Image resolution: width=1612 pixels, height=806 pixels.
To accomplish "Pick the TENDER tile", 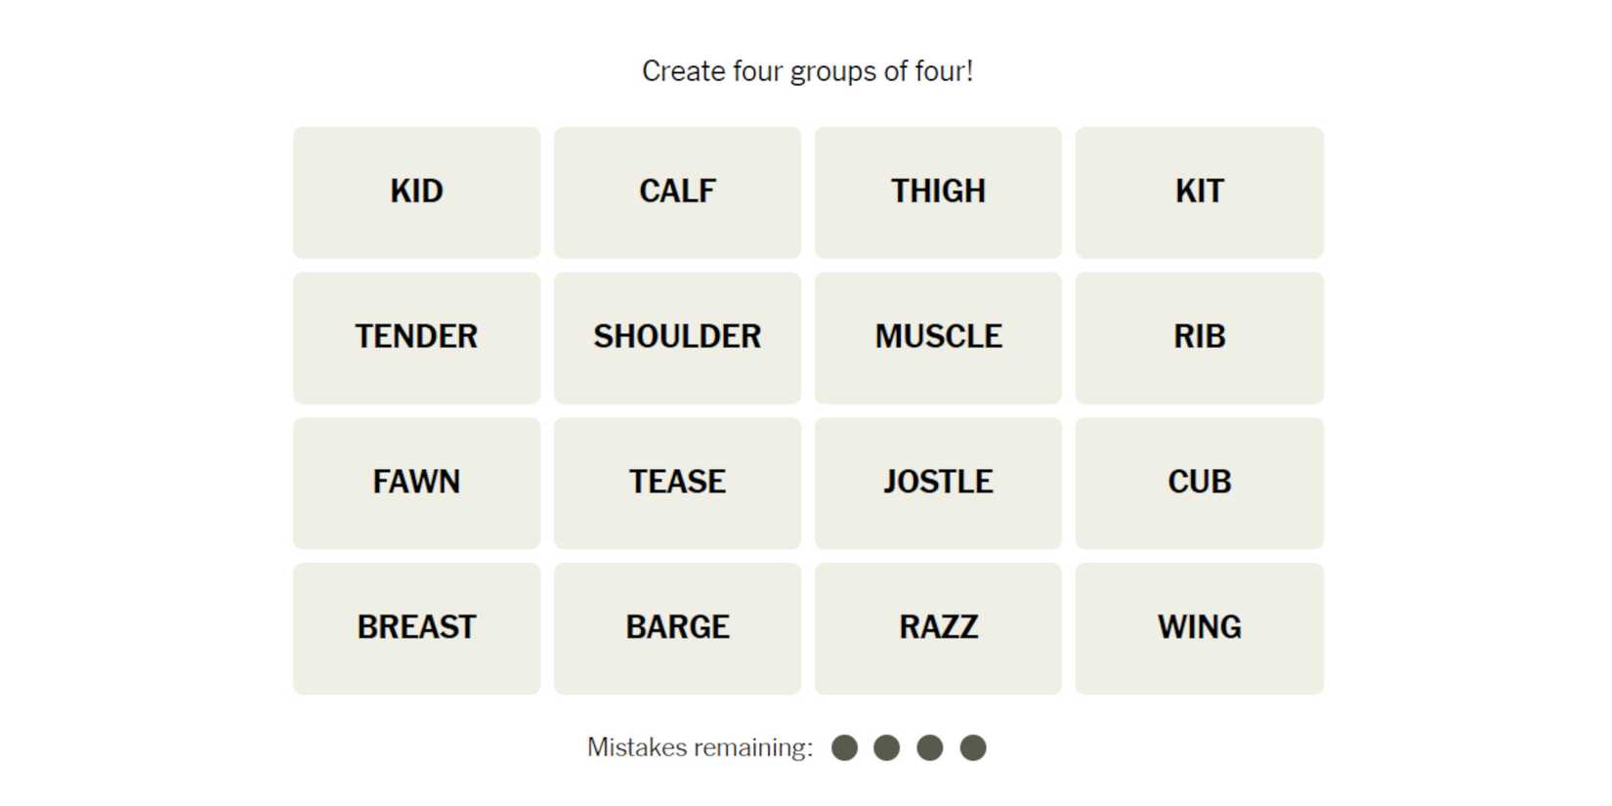I will (x=416, y=337).
